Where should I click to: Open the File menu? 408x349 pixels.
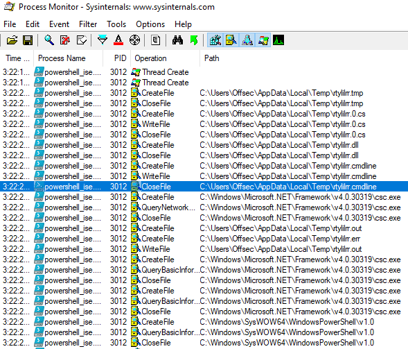[10, 24]
